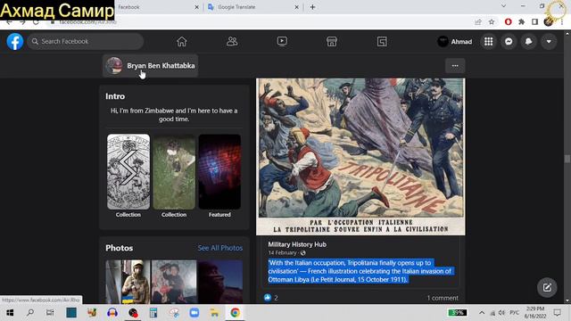Viewport: 571px width, 321px height.
Task: Open the Watch video icon
Action: pyautogui.click(x=282, y=42)
